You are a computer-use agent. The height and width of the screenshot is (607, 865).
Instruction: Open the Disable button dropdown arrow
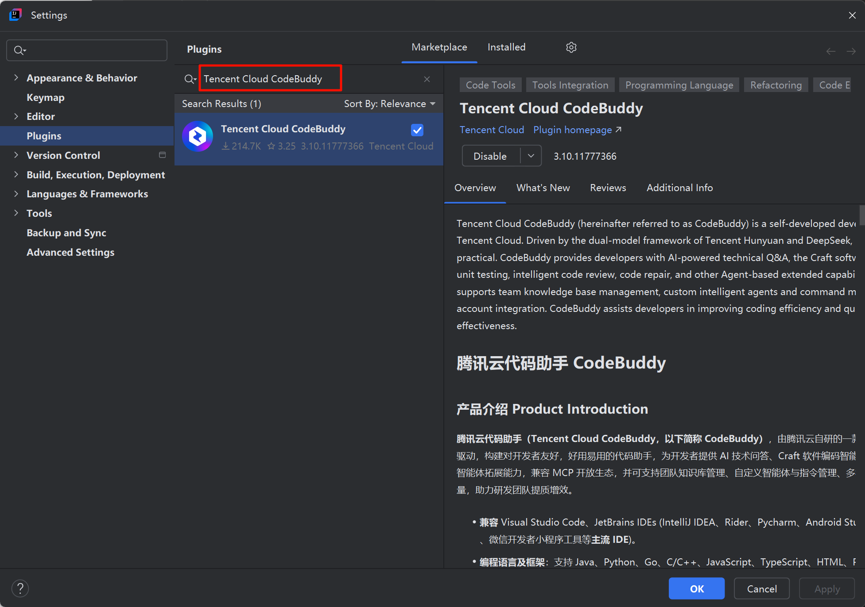tap(531, 156)
